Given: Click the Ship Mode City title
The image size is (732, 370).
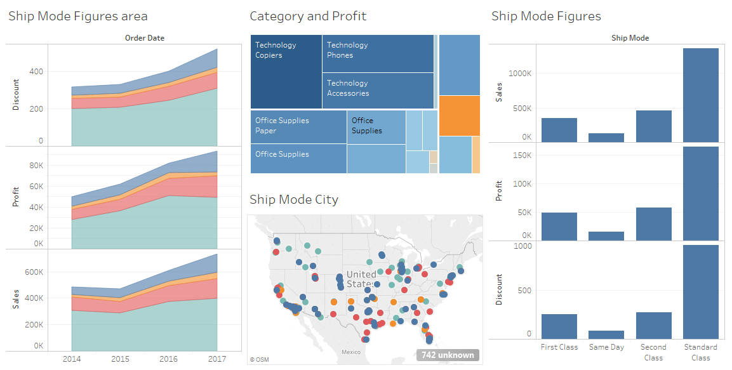Looking at the screenshot, I should (x=294, y=199).
